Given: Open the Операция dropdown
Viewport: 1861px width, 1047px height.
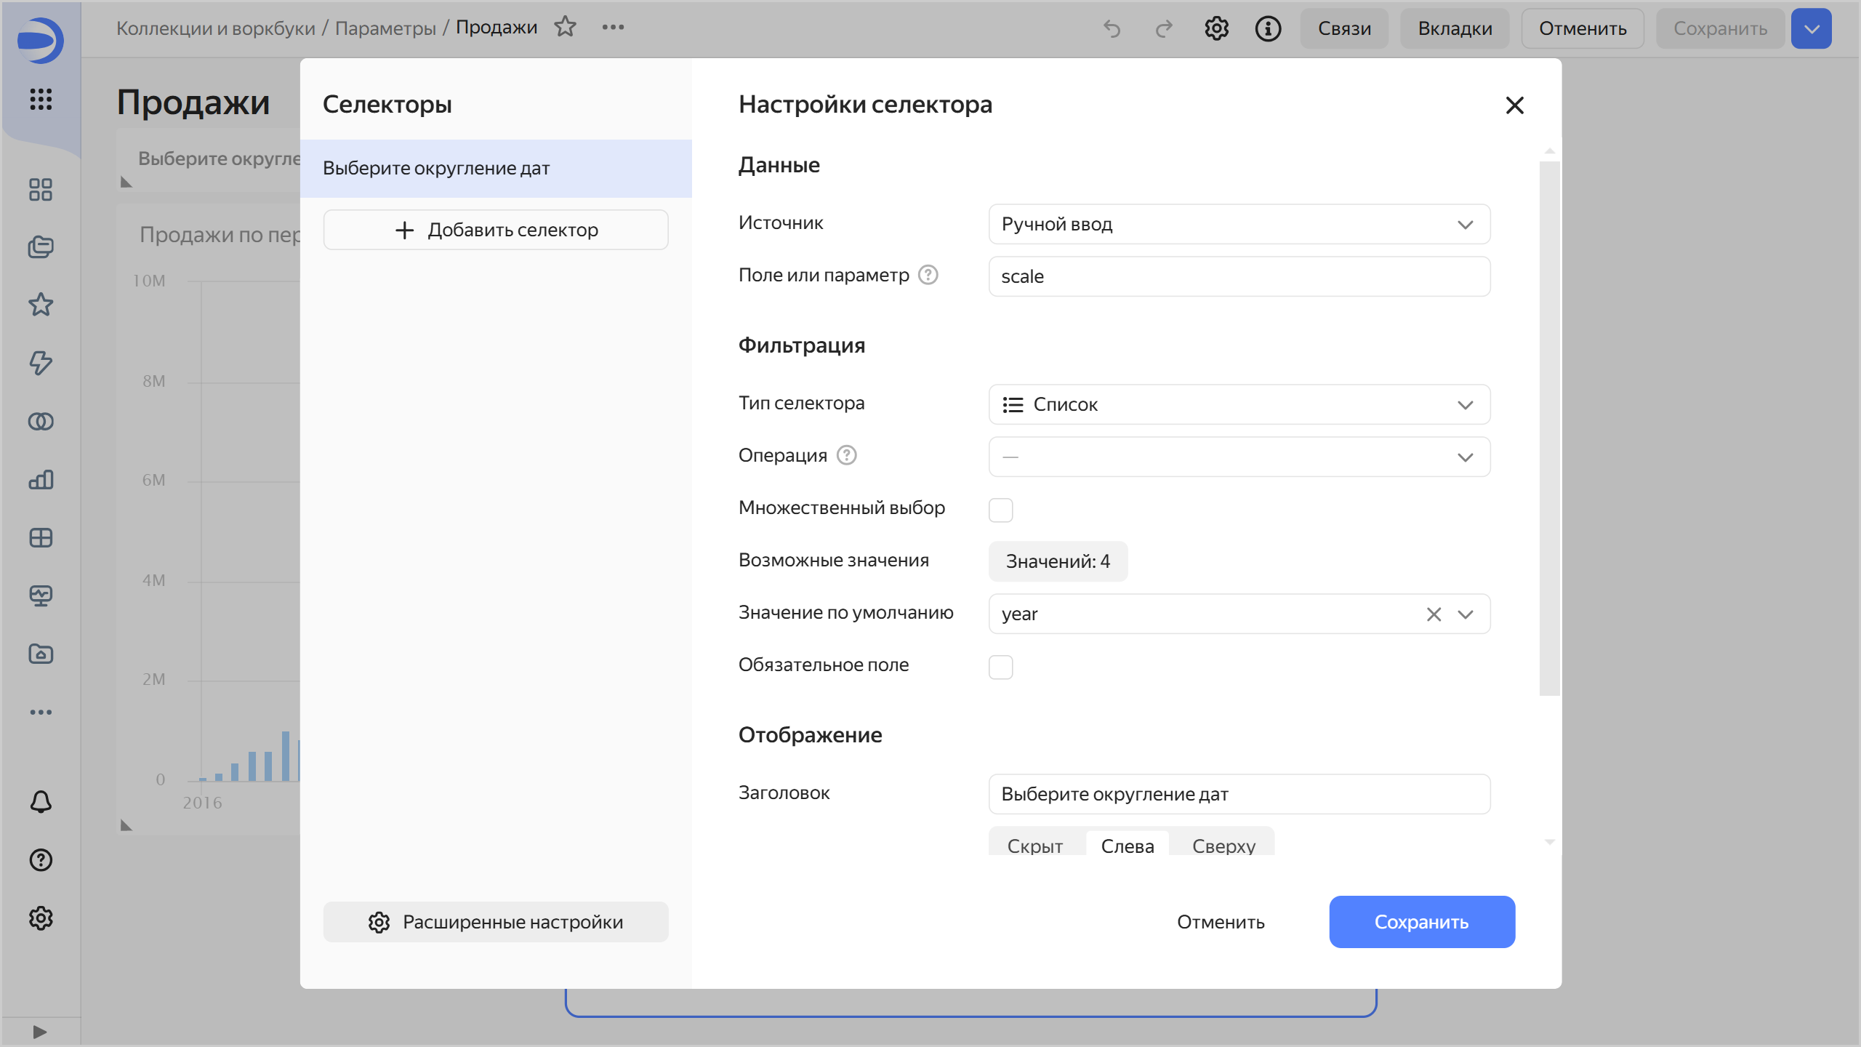Looking at the screenshot, I should tap(1239, 457).
